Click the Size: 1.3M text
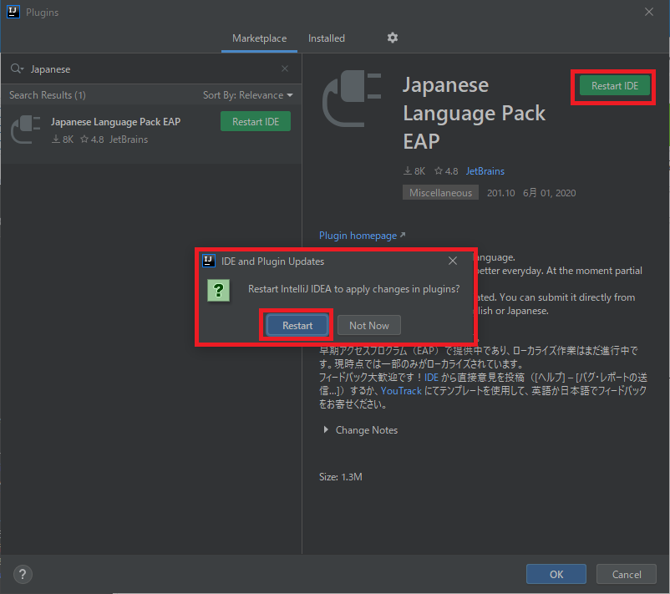This screenshot has height=594, width=670. click(x=341, y=477)
